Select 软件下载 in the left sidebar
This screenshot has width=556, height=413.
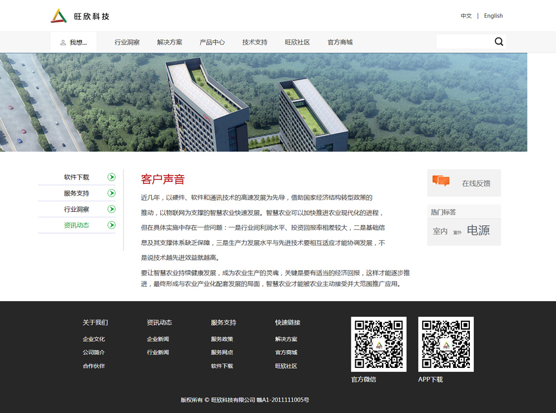point(76,177)
